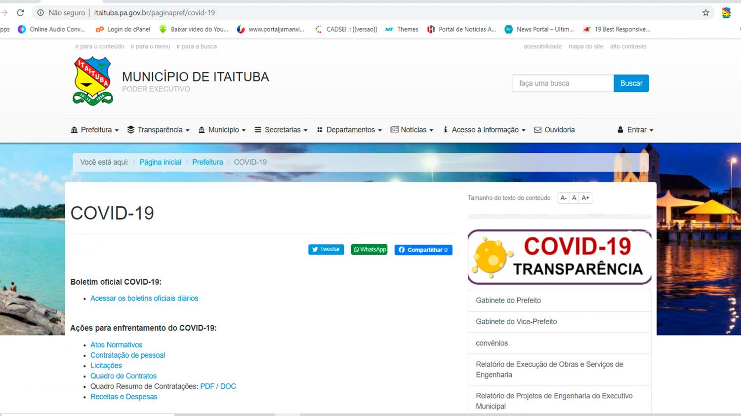This screenshot has width=741, height=416.
Task: Click the Itaituba coat of arms logo
Action: 92,80
